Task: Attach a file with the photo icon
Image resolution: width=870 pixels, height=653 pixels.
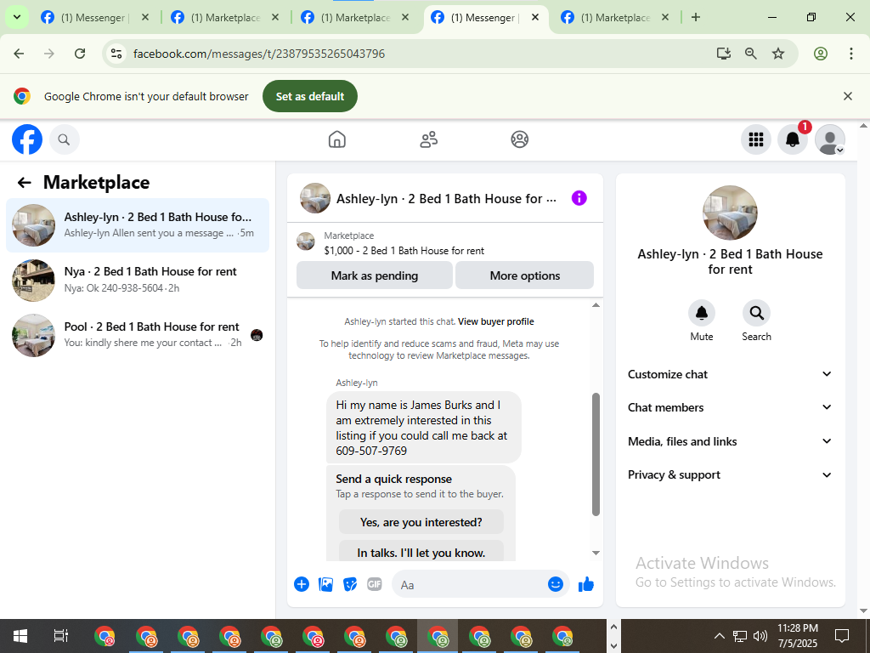Action: point(325,584)
